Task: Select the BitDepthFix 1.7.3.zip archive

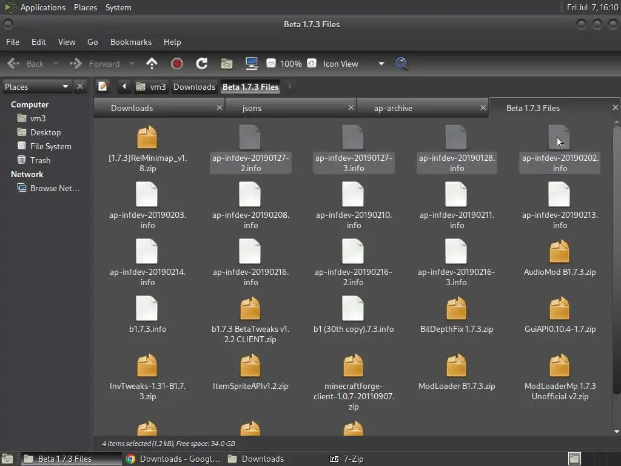Action: (x=456, y=315)
